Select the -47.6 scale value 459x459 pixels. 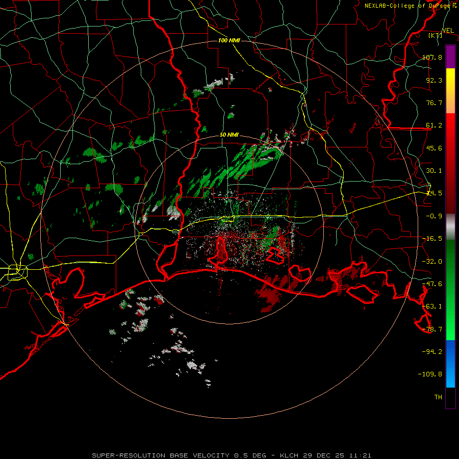432,284
